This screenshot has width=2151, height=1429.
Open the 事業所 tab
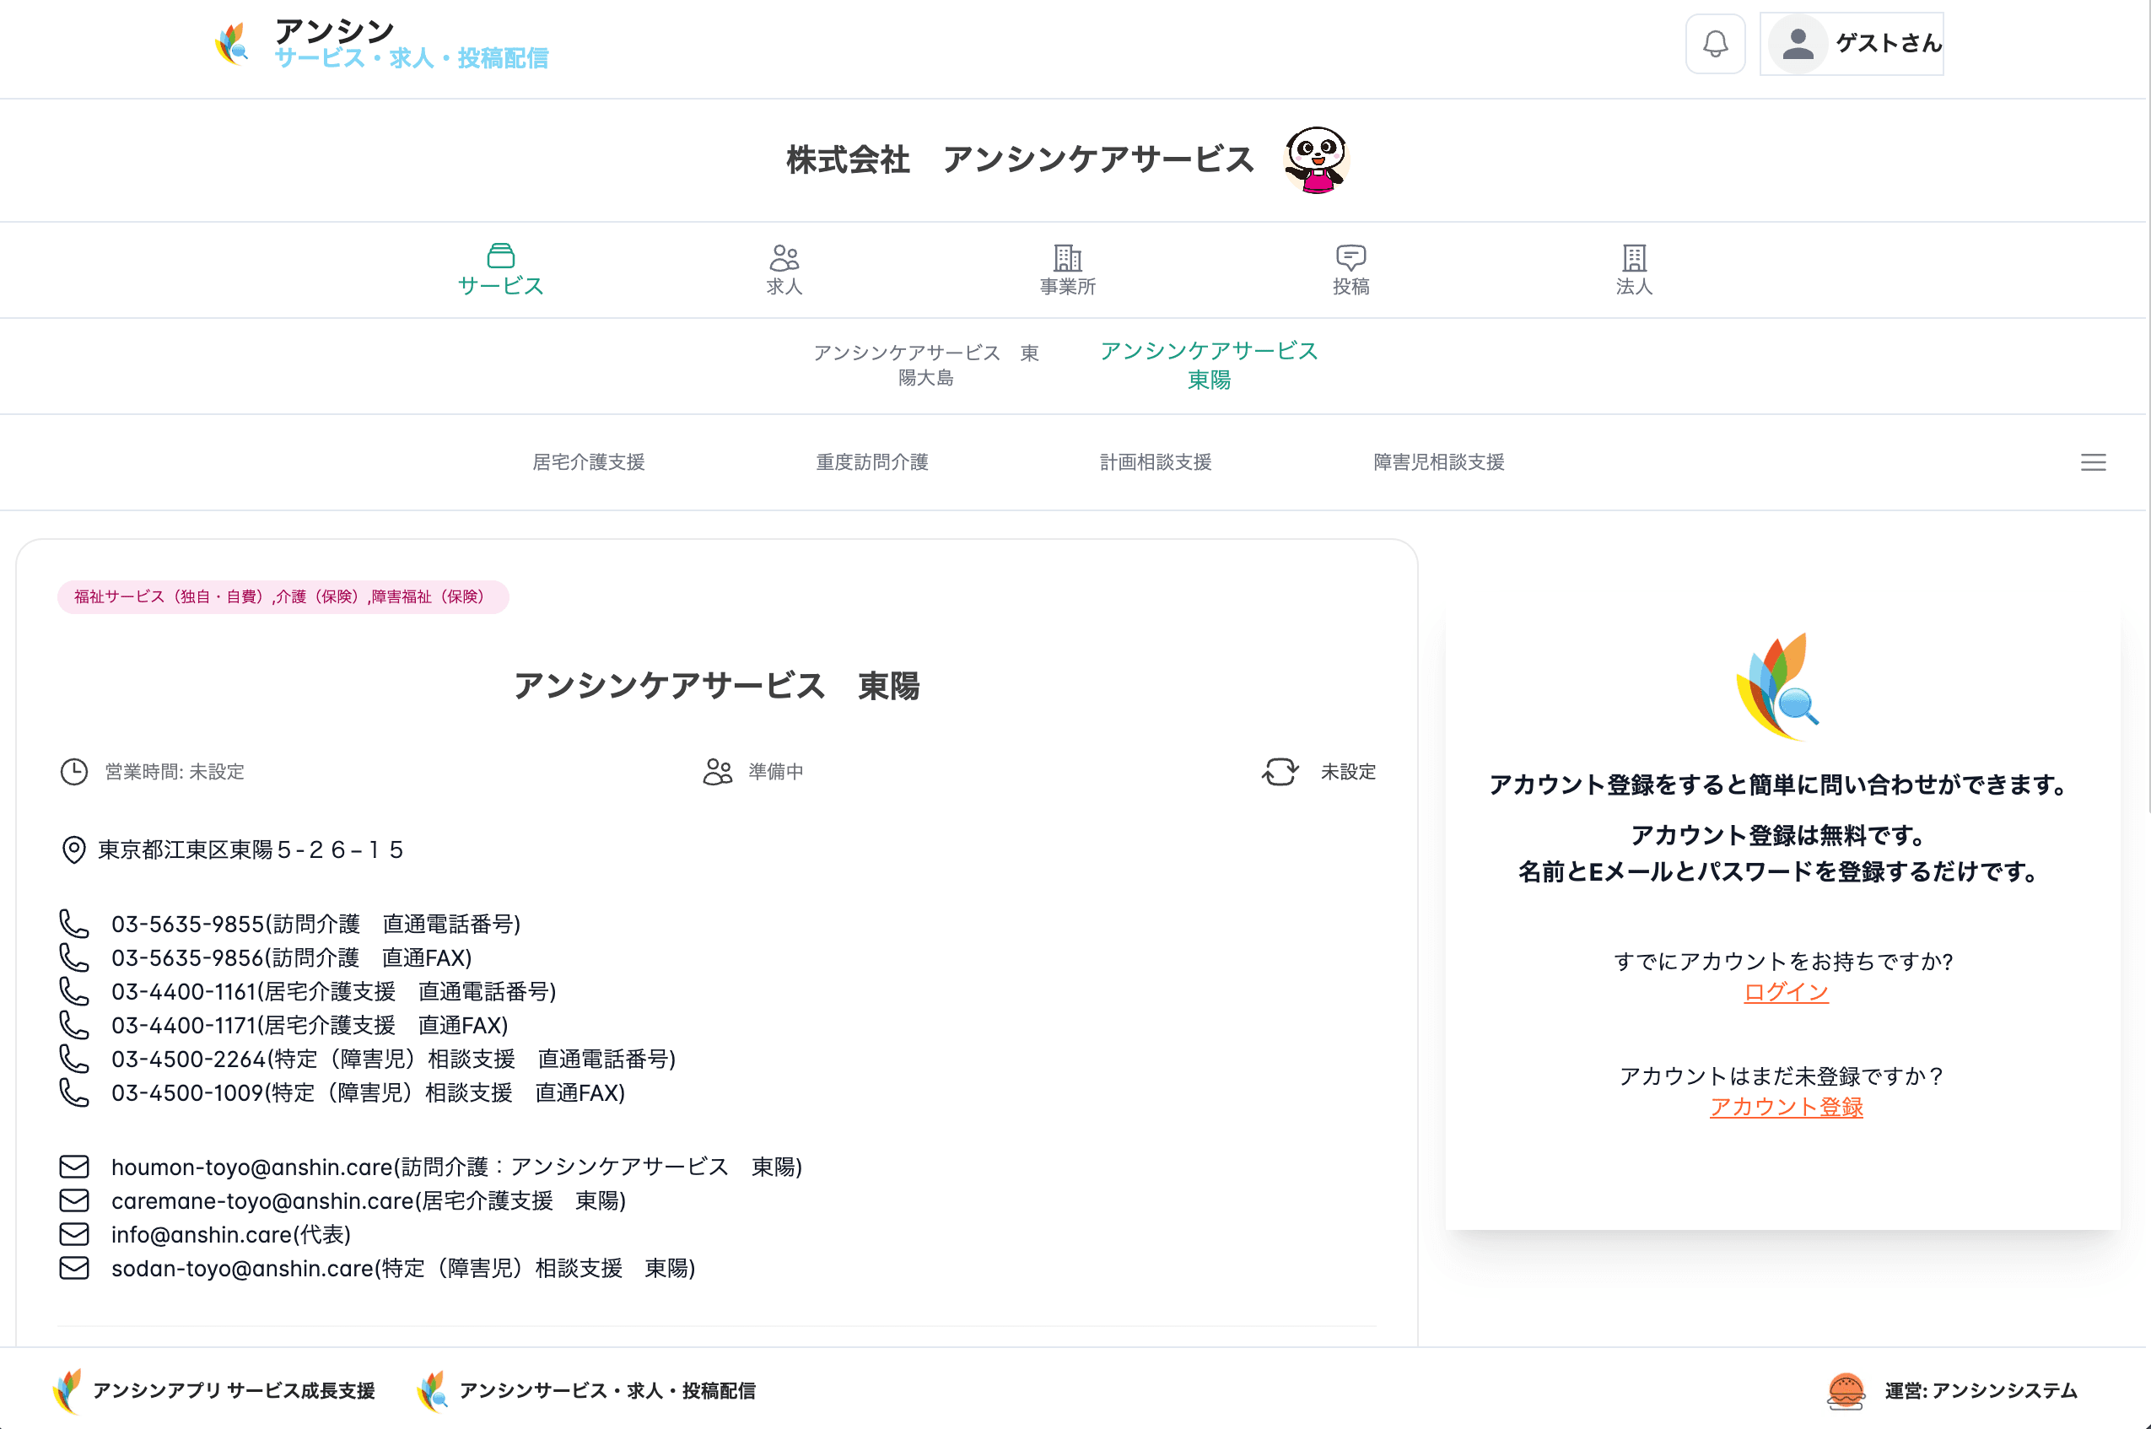coord(1068,270)
